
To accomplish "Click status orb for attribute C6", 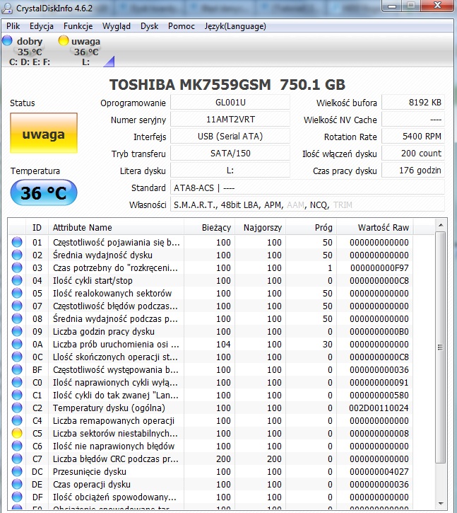I will (x=17, y=446).
